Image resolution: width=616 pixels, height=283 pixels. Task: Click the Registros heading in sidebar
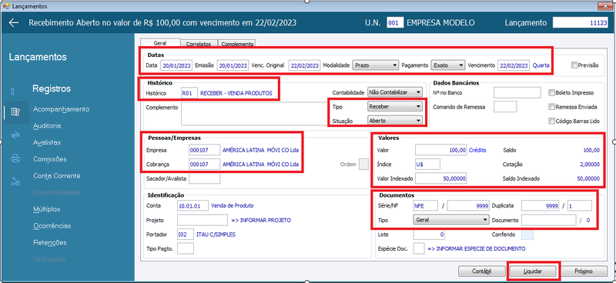tap(52, 88)
